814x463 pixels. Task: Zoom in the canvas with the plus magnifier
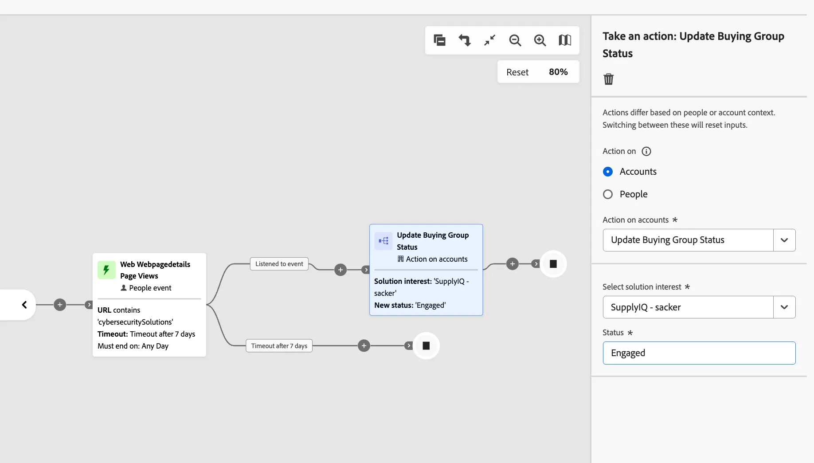pos(540,40)
